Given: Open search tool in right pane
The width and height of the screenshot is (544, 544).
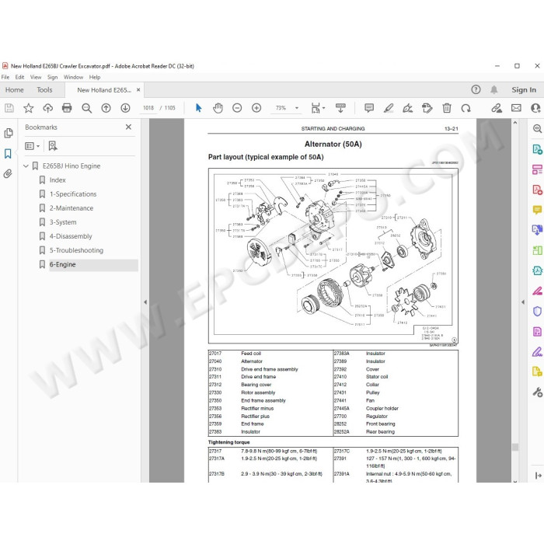Looking at the screenshot, I should [537, 129].
